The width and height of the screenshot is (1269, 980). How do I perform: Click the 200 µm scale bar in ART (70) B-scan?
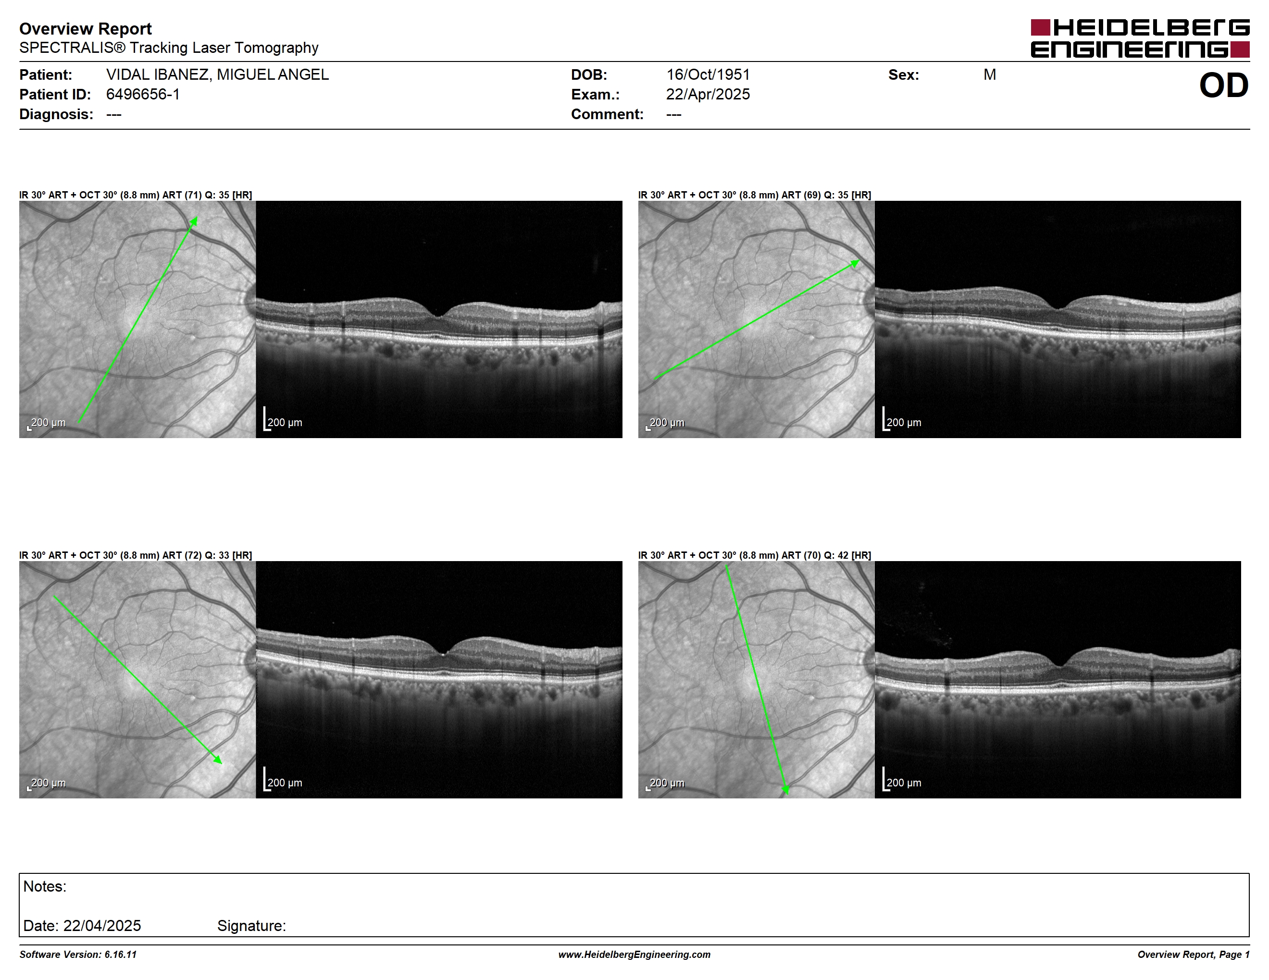902,779
